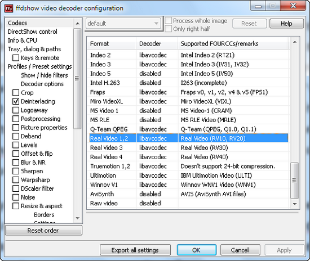This screenshot has height=261, width=310.
Task: Open the Decoder options page
Action: (42, 84)
